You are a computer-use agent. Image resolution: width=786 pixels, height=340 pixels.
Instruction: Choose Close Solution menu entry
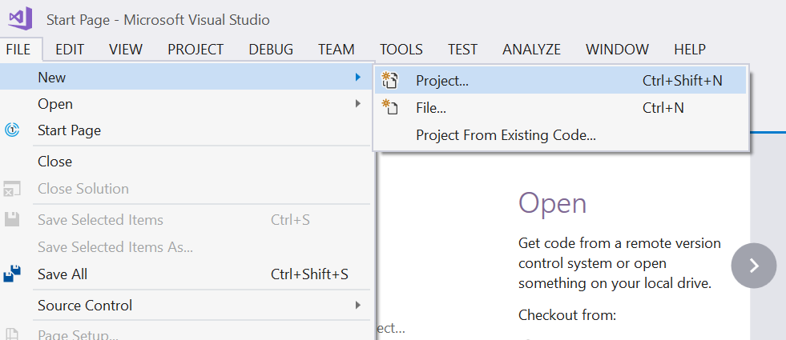(x=185, y=189)
